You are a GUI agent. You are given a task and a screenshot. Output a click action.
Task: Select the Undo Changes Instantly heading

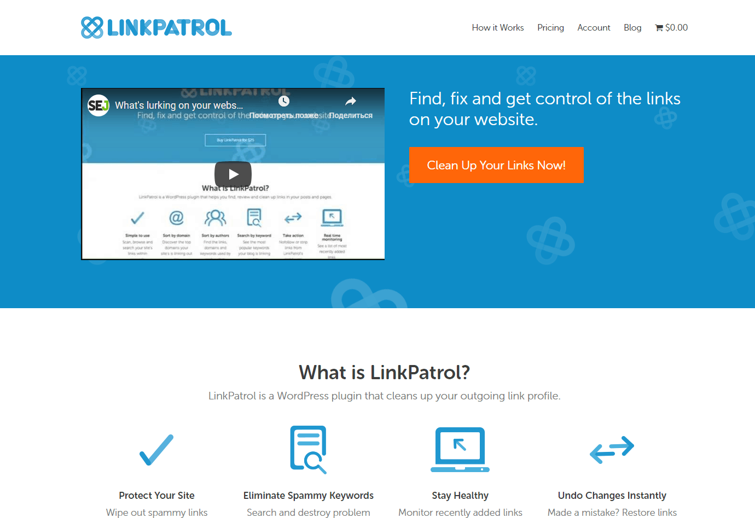tap(612, 496)
